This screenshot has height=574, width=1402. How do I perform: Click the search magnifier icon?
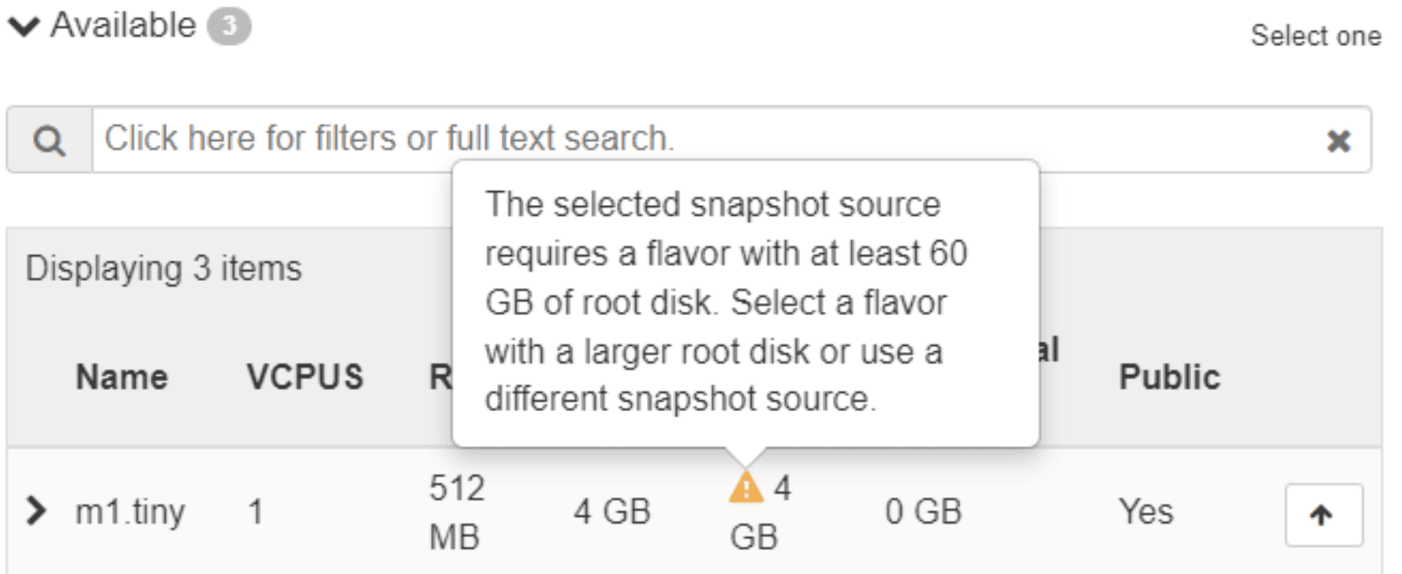pyautogui.click(x=49, y=140)
